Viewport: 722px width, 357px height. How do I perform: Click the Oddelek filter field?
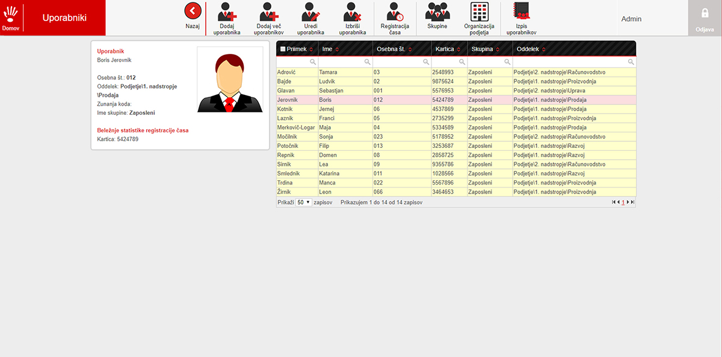(x=574, y=62)
